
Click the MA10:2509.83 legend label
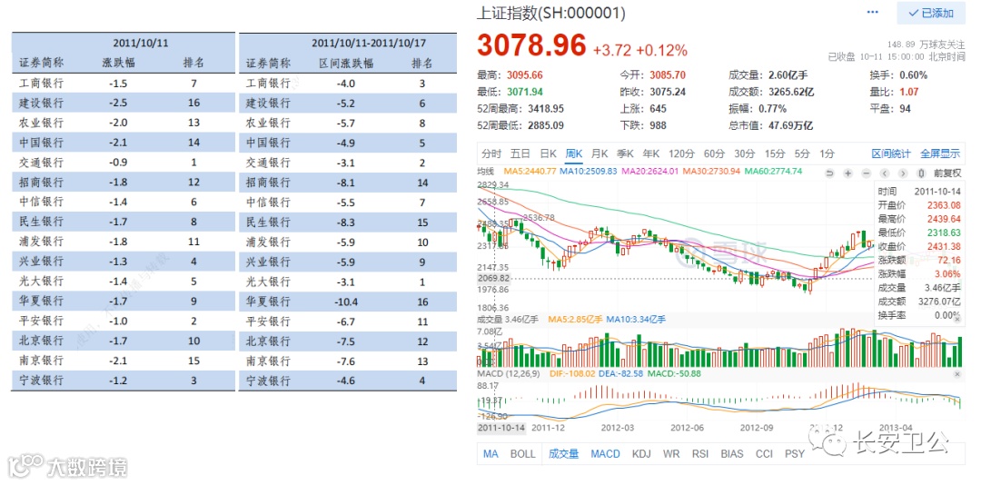coord(588,171)
